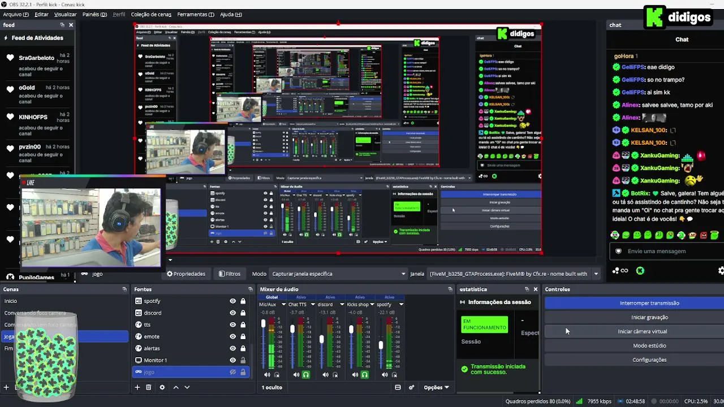Screen dimensions: 724x407
Task: Open the Modo capture dropdown
Action: tap(338, 274)
